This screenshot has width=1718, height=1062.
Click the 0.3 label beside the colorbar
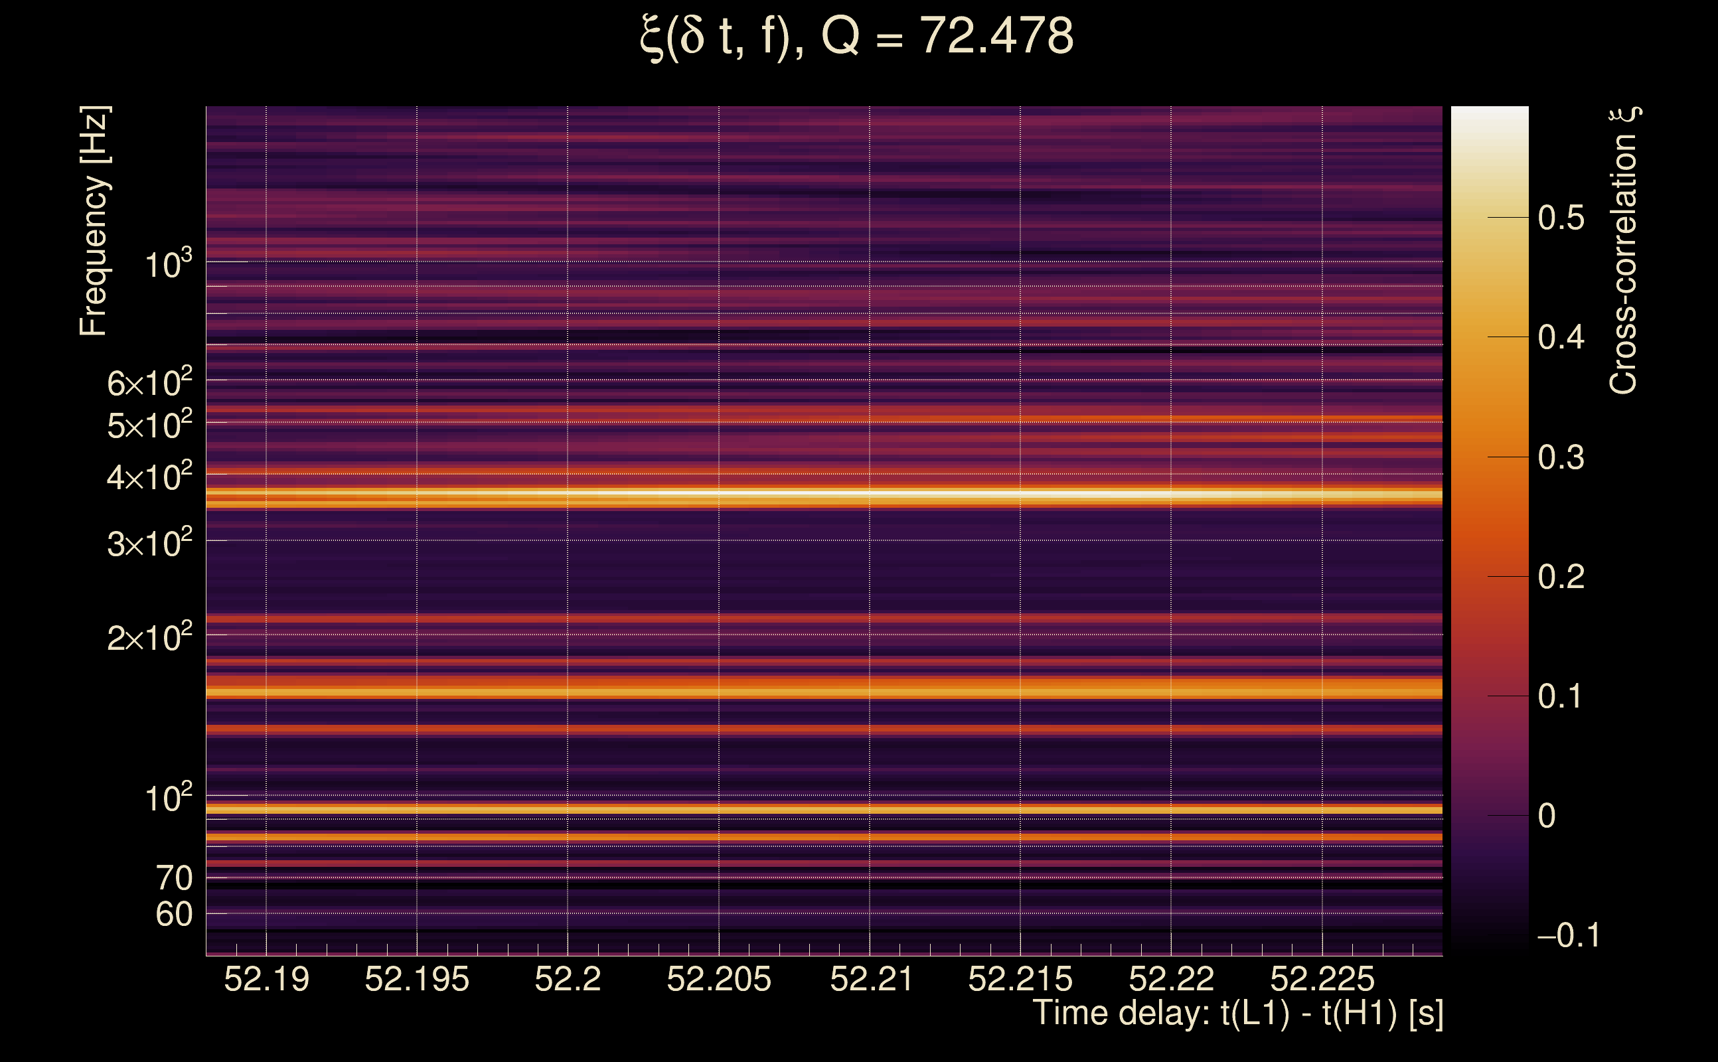click(x=1561, y=458)
